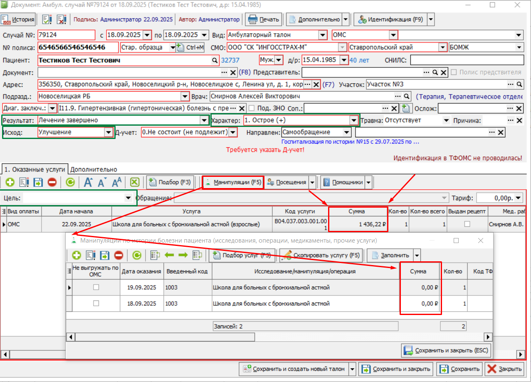Select the 1. Оказанные услуги tab
Image resolution: width=531 pixels, height=382 pixels.
click(x=35, y=169)
